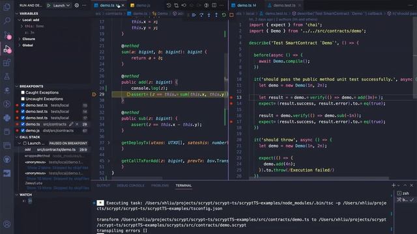The height and width of the screenshot is (234, 417).
Task: Remove the demo.ts breakpoint with its X
Action: [77, 124]
